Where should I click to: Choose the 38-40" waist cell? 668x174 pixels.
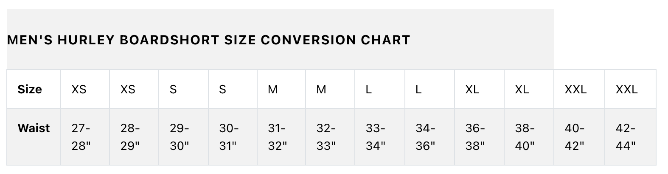(529, 137)
